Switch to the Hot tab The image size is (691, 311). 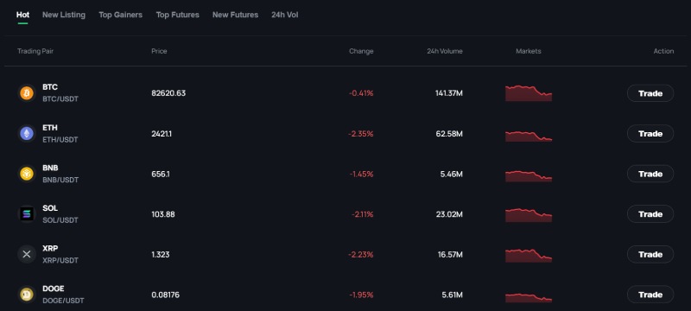(x=23, y=15)
